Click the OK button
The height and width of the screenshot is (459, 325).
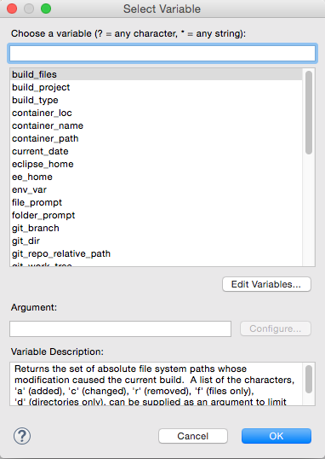coord(277,436)
